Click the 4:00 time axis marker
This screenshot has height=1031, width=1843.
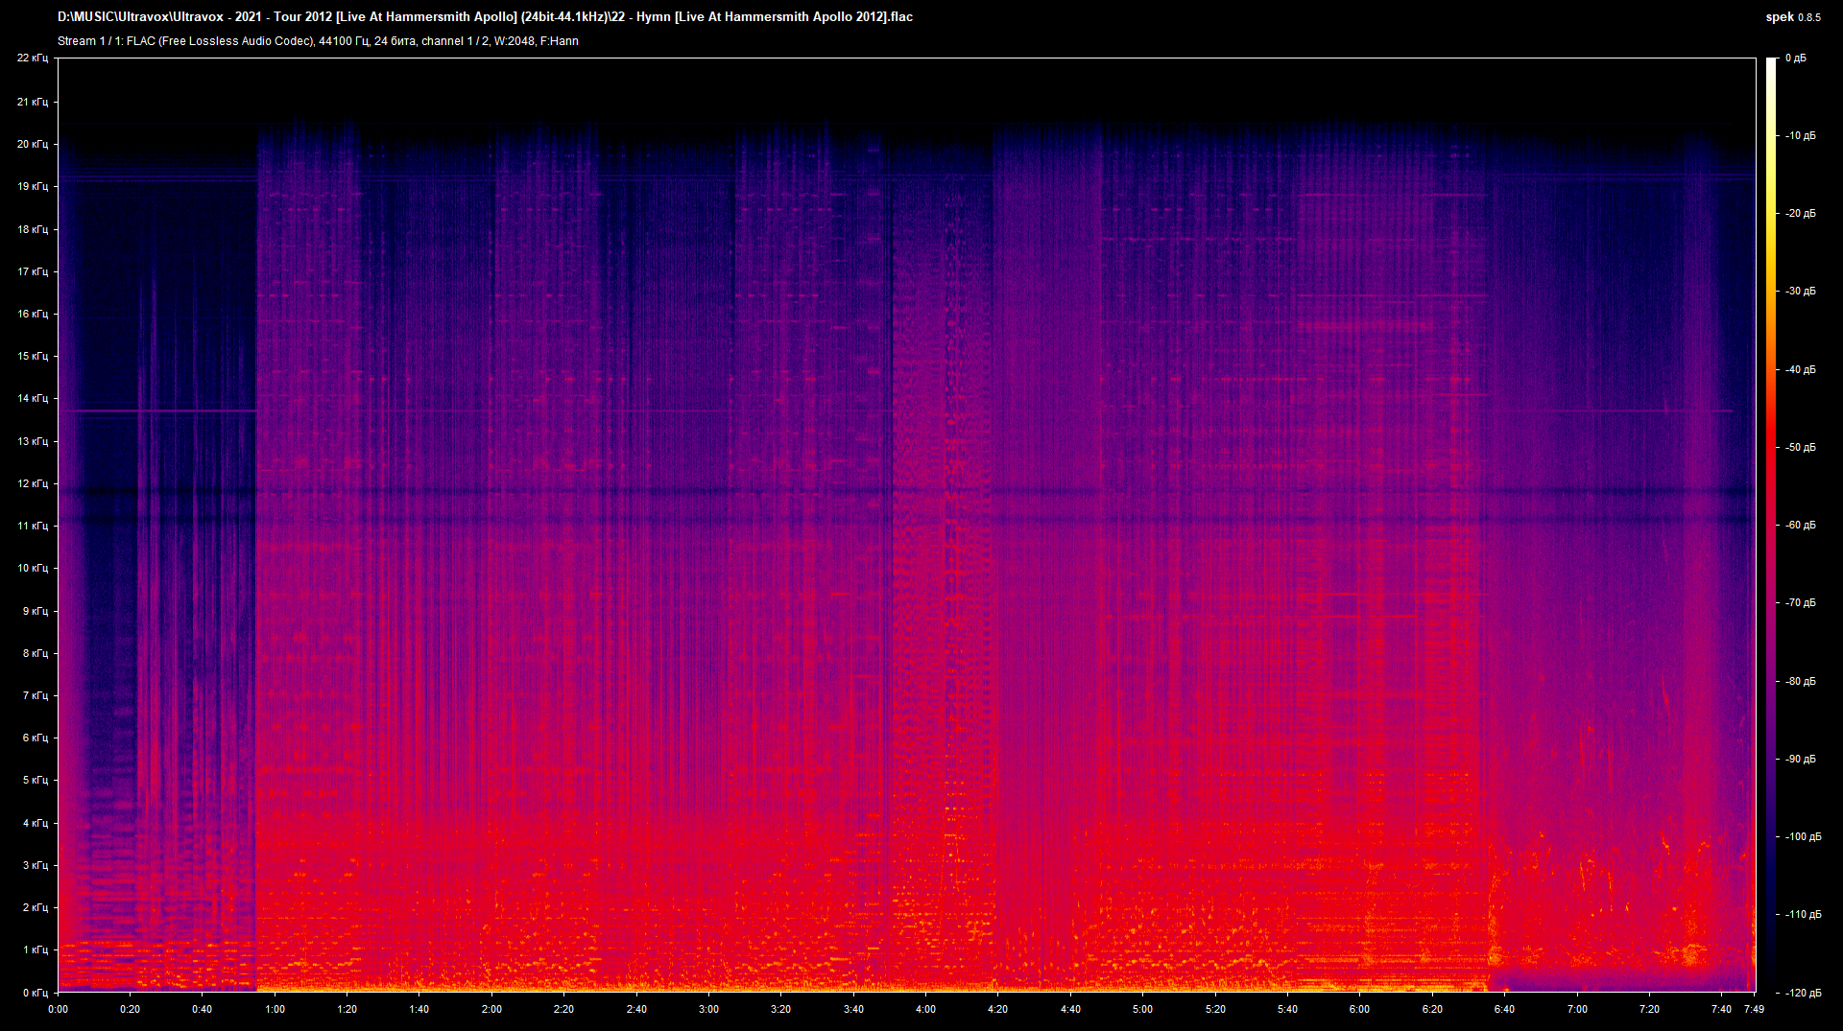coord(925,1009)
